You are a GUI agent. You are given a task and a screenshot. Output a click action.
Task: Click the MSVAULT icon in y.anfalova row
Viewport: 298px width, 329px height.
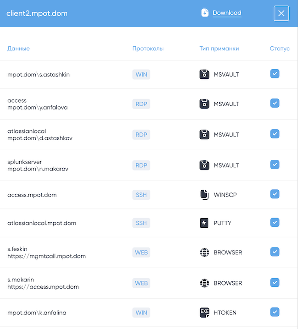[204, 104]
